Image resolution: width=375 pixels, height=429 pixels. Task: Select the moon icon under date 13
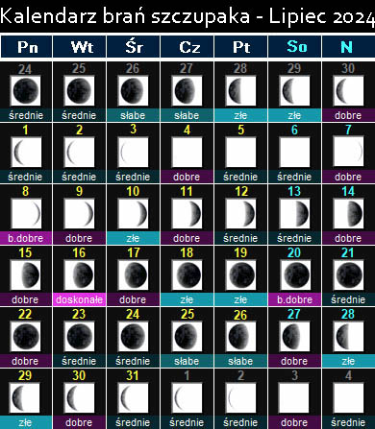point(294,213)
